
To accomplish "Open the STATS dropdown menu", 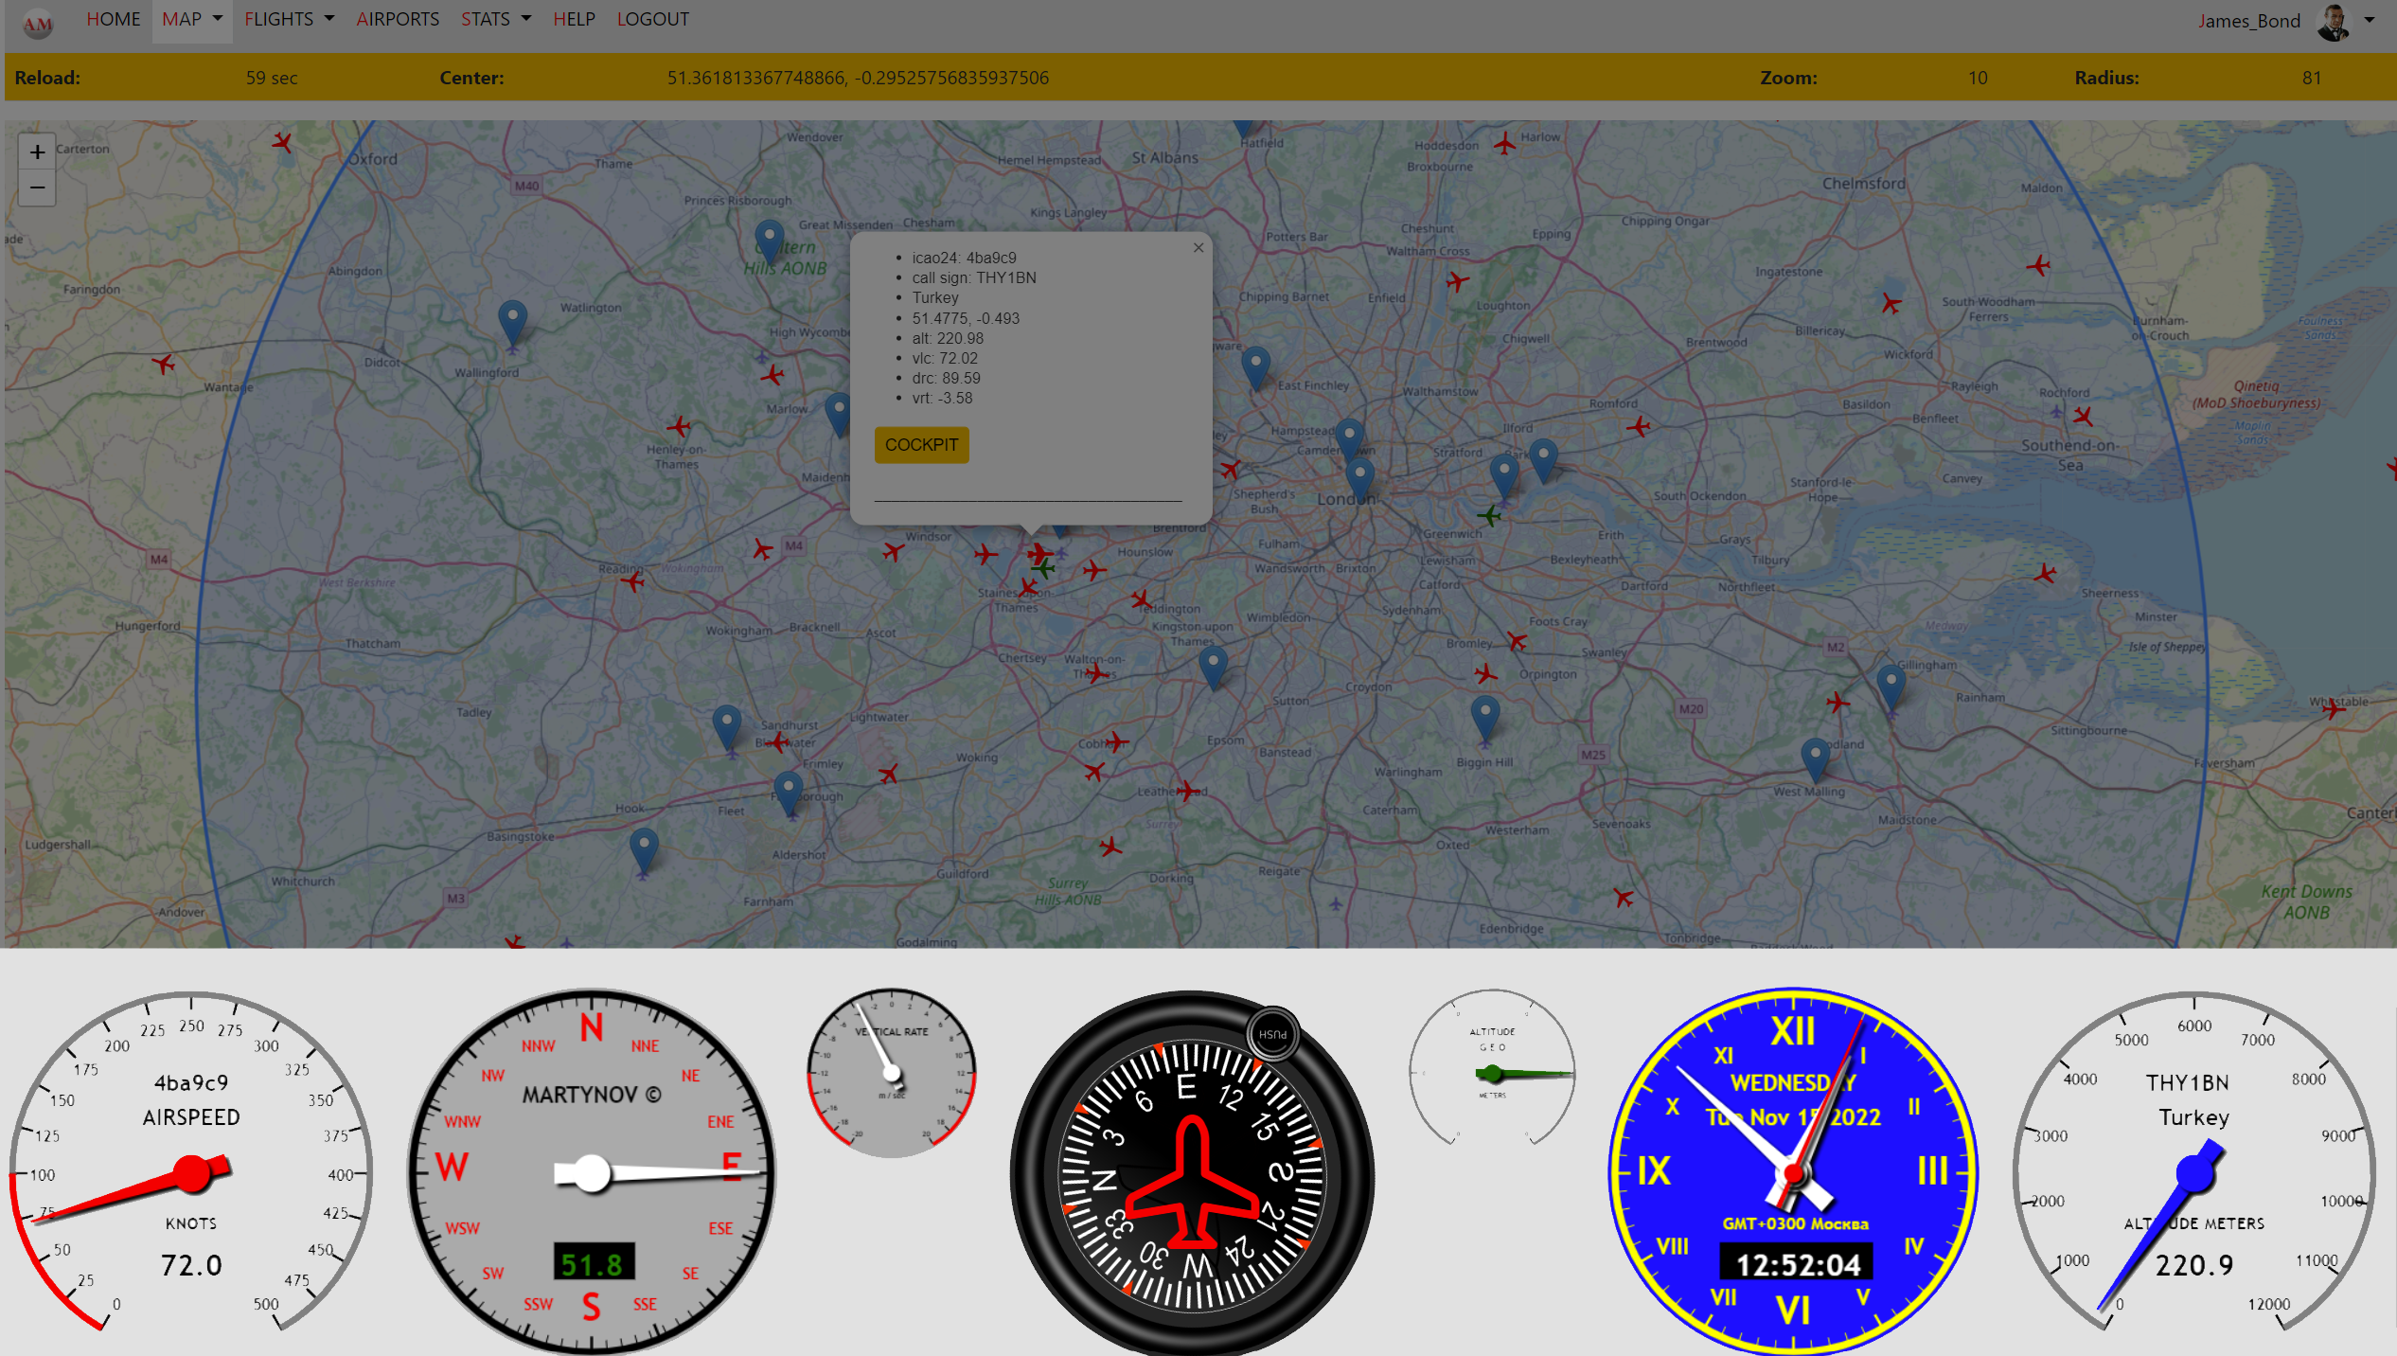I will click(x=495, y=19).
